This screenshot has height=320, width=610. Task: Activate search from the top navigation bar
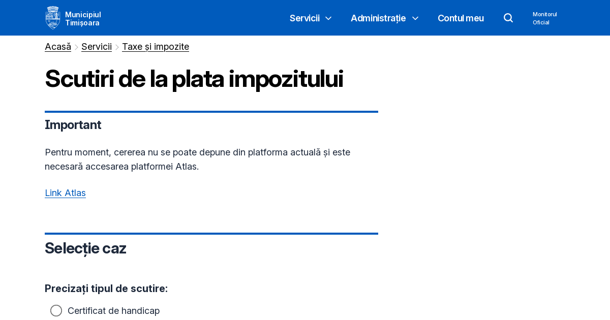(508, 18)
